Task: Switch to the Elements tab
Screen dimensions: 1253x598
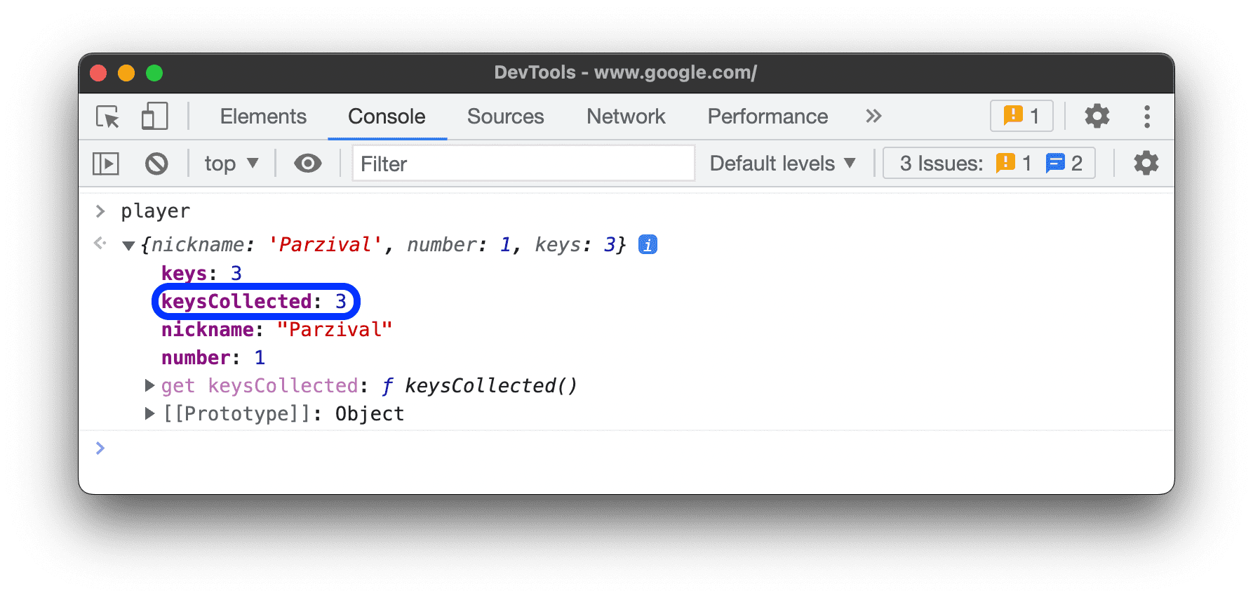Action: pos(263,117)
